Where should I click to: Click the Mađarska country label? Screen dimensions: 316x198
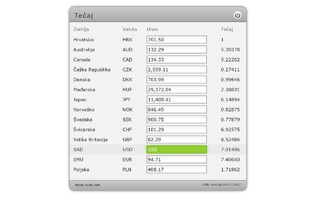pyautogui.click(x=84, y=90)
